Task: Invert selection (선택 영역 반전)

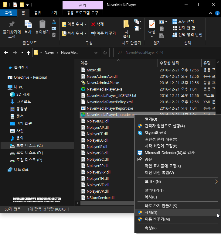Action: 187,35
